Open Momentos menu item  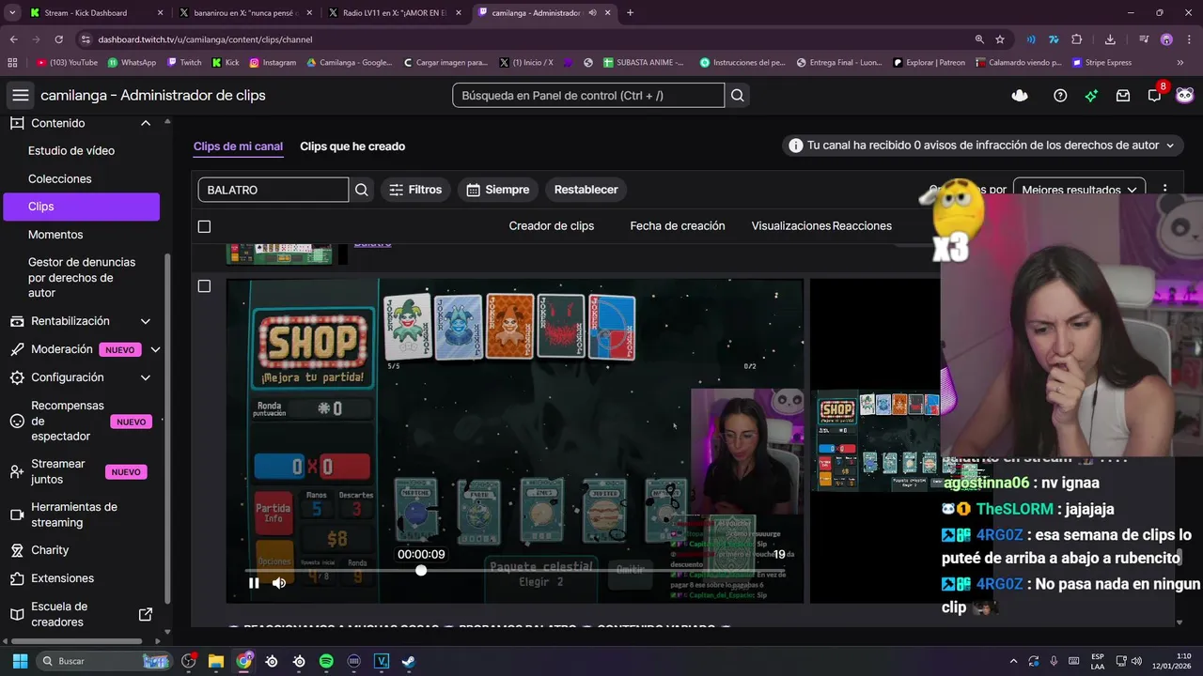(55, 235)
